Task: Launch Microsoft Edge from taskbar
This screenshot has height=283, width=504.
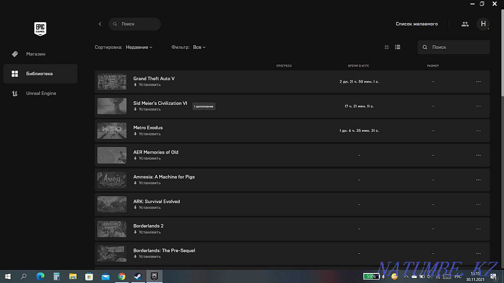Action: click(40, 276)
